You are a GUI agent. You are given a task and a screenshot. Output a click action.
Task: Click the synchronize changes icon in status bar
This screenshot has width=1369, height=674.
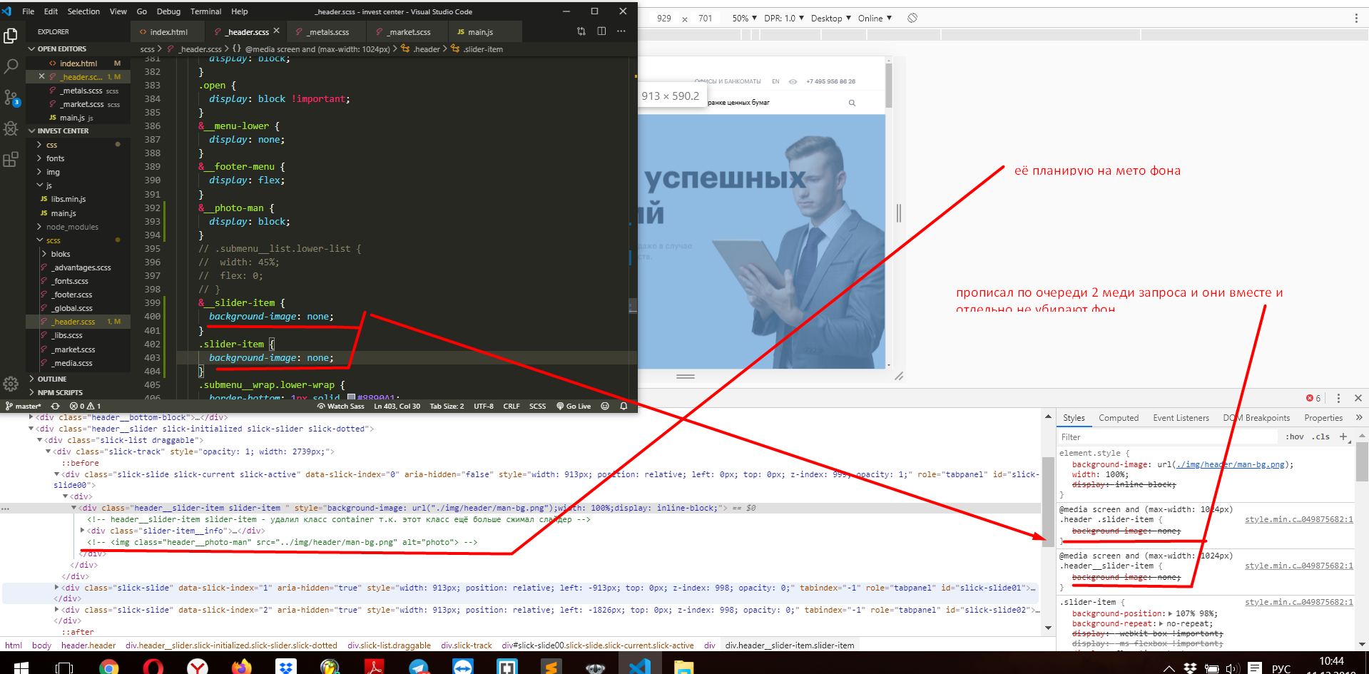click(55, 406)
